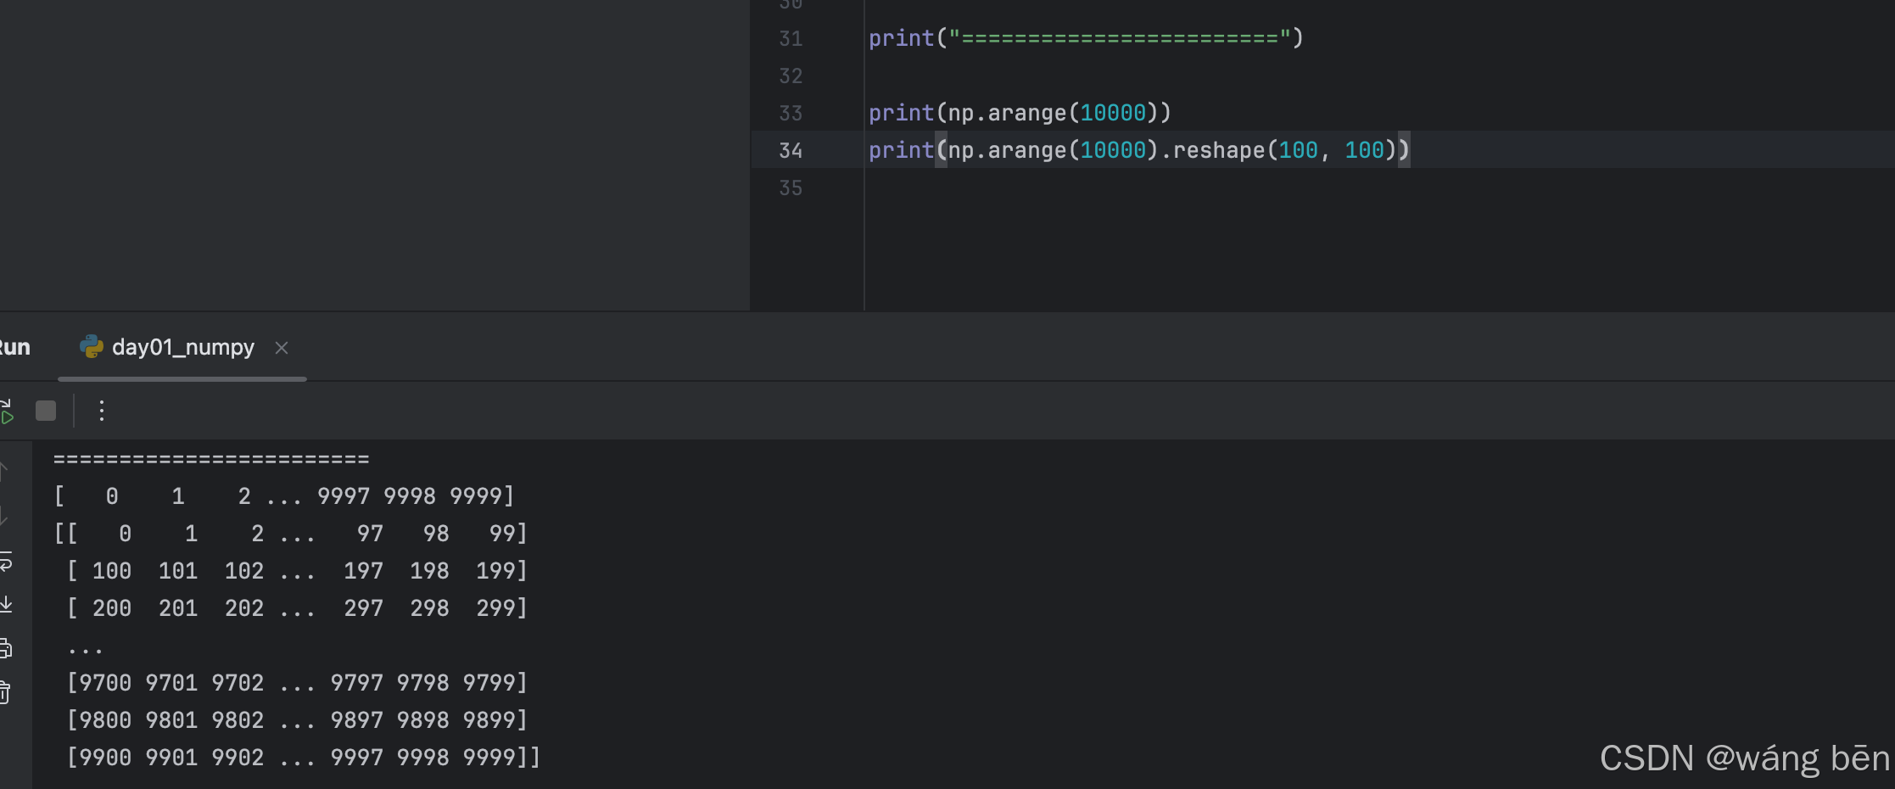The image size is (1895, 789).
Task: Click gutter line number 33
Action: (x=791, y=114)
